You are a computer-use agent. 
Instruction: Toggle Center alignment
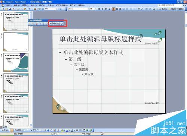(117, 9)
